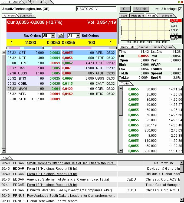Open the TickScope tab

click(x=166, y=15)
